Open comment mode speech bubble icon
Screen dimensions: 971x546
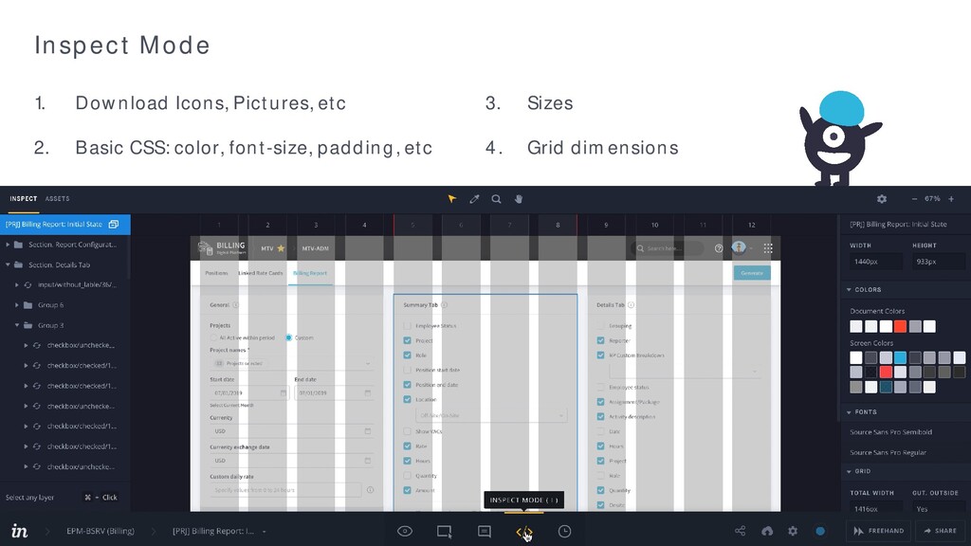[485, 531]
